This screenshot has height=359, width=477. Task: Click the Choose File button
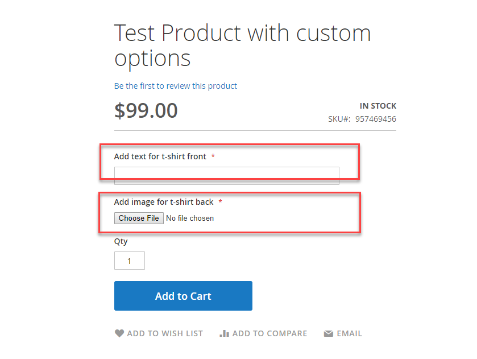coord(139,218)
